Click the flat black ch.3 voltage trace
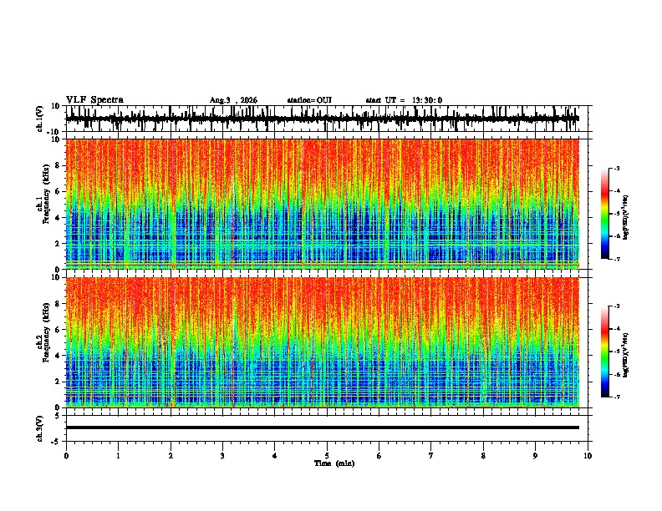 click(x=323, y=428)
